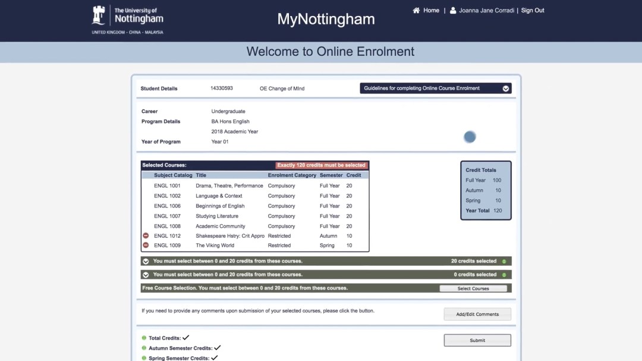642x361 pixels.
Task: Click green status dot next to 20 credits selected
Action: pyautogui.click(x=504, y=261)
